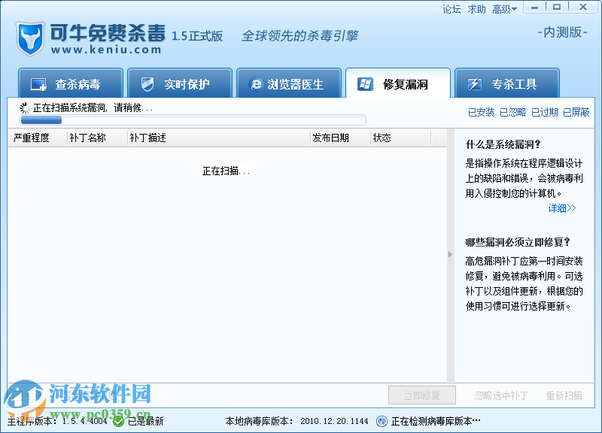Image resolution: width=602 pixels, height=433 pixels.
Task: Open the 详细>> vulnerability details link
Action: [x=561, y=208]
